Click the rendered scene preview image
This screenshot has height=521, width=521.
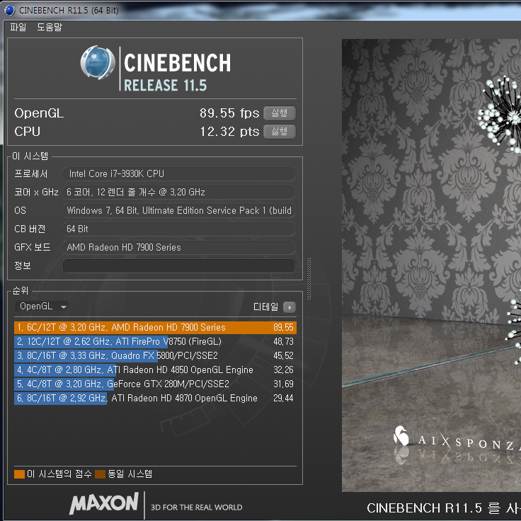click(431, 265)
